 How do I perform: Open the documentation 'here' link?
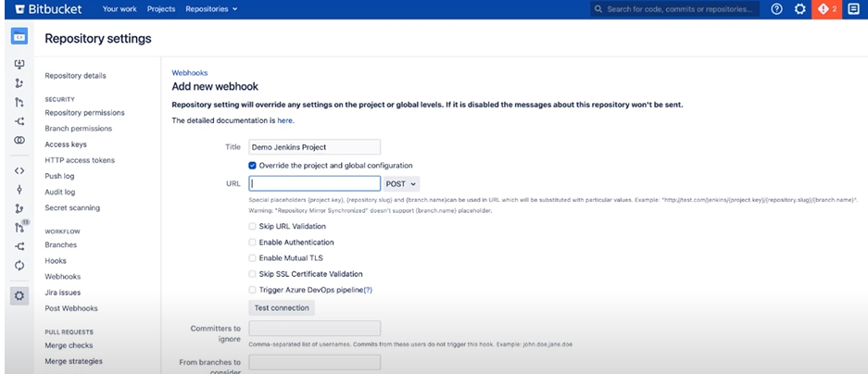[284, 120]
